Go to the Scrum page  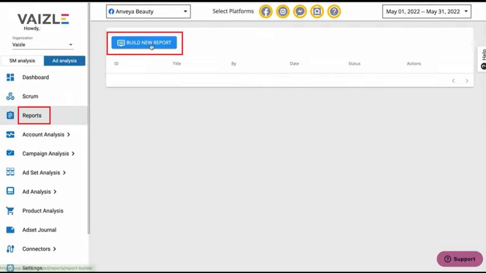[30, 97]
